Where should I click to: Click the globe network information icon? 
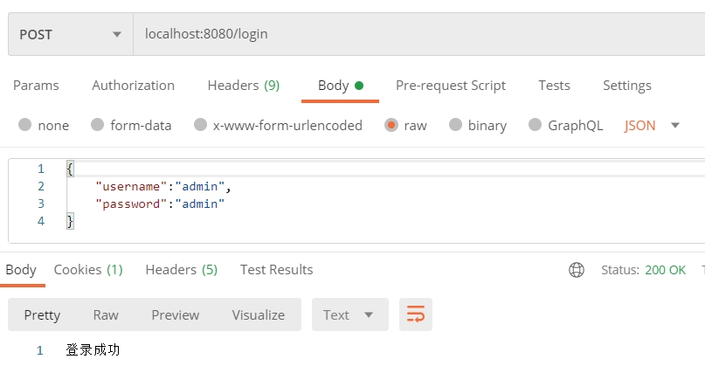[x=577, y=270]
